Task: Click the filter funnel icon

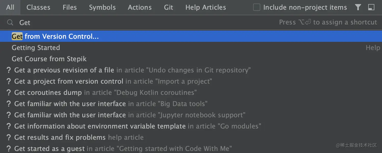Action: (x=358, y=7)
